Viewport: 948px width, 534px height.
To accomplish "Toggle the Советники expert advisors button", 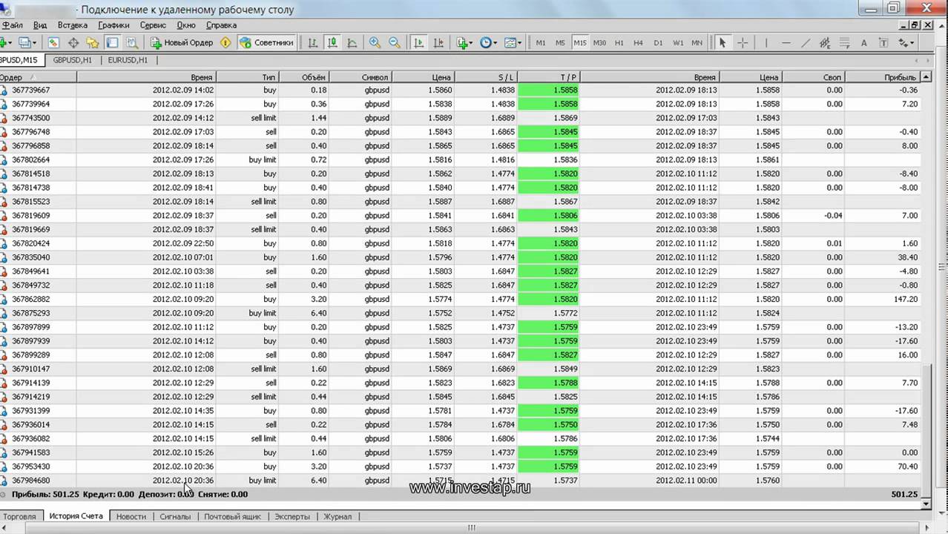I will (267, 42).
